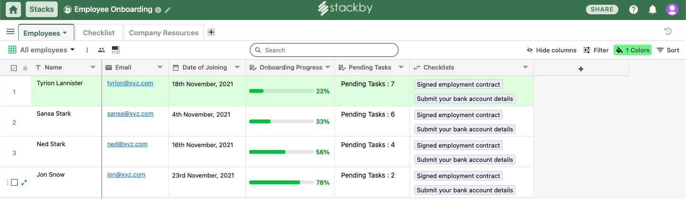Open revision history clock icon
Image resolution: width=686 pixels, height=199 pixels.
tap(668, 31)
